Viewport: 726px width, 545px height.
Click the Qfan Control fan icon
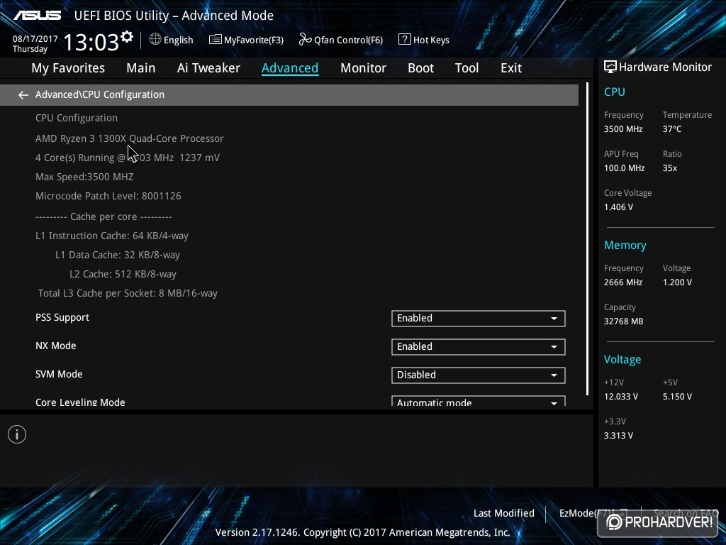305,40
